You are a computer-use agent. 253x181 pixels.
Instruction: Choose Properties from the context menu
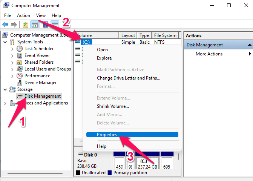click(107, 135)
